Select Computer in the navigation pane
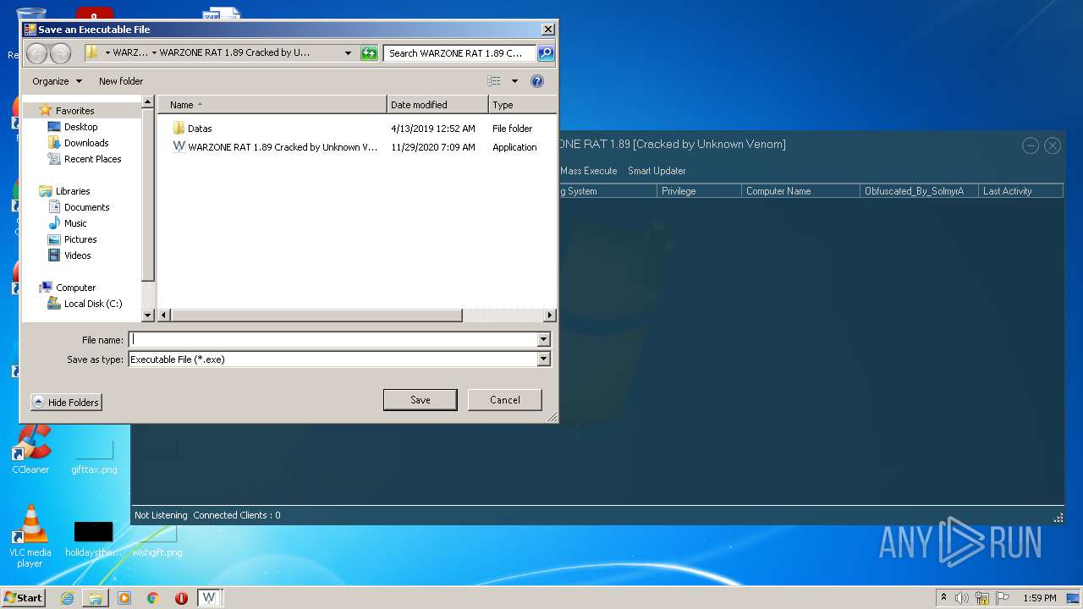This screenshot has height=609, width=1083. pos(75,288)
